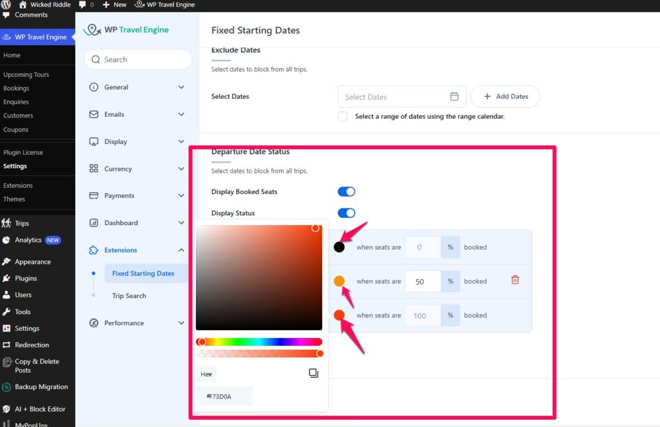This screenshot has width=660, height=427.
Task: Click the General info icon
Action: pos(93,87)
